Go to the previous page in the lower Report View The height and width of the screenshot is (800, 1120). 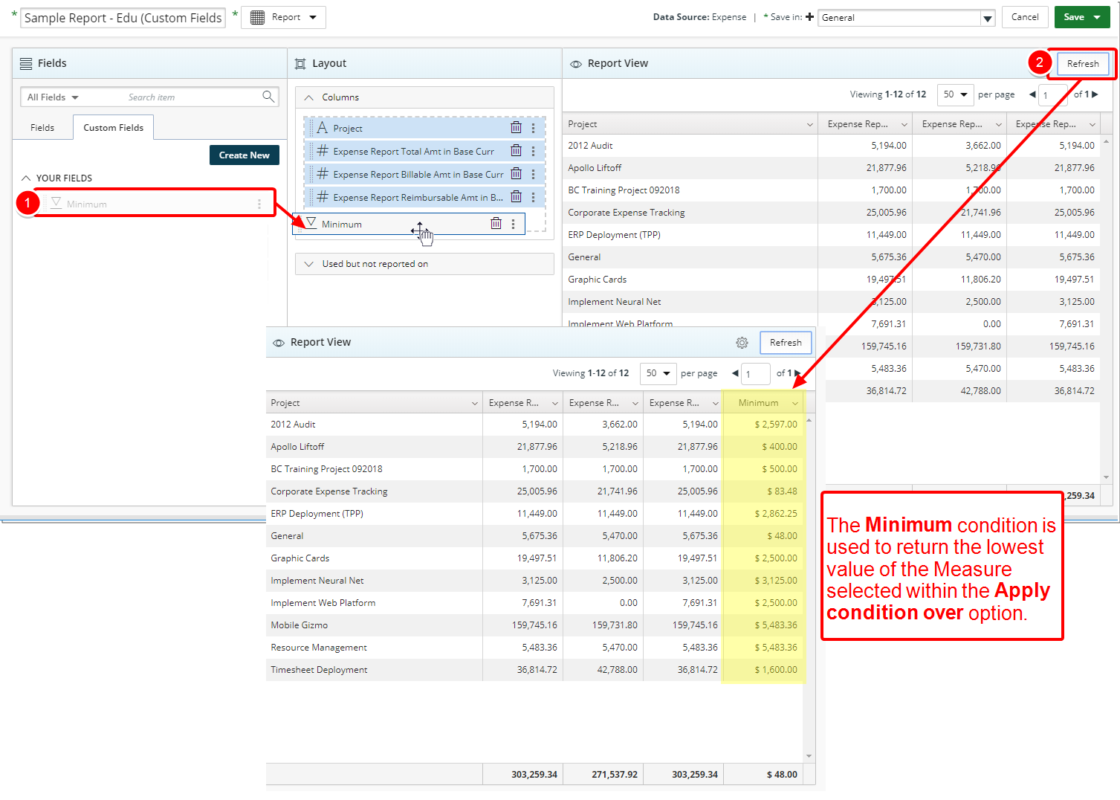[x=735, y=373]
